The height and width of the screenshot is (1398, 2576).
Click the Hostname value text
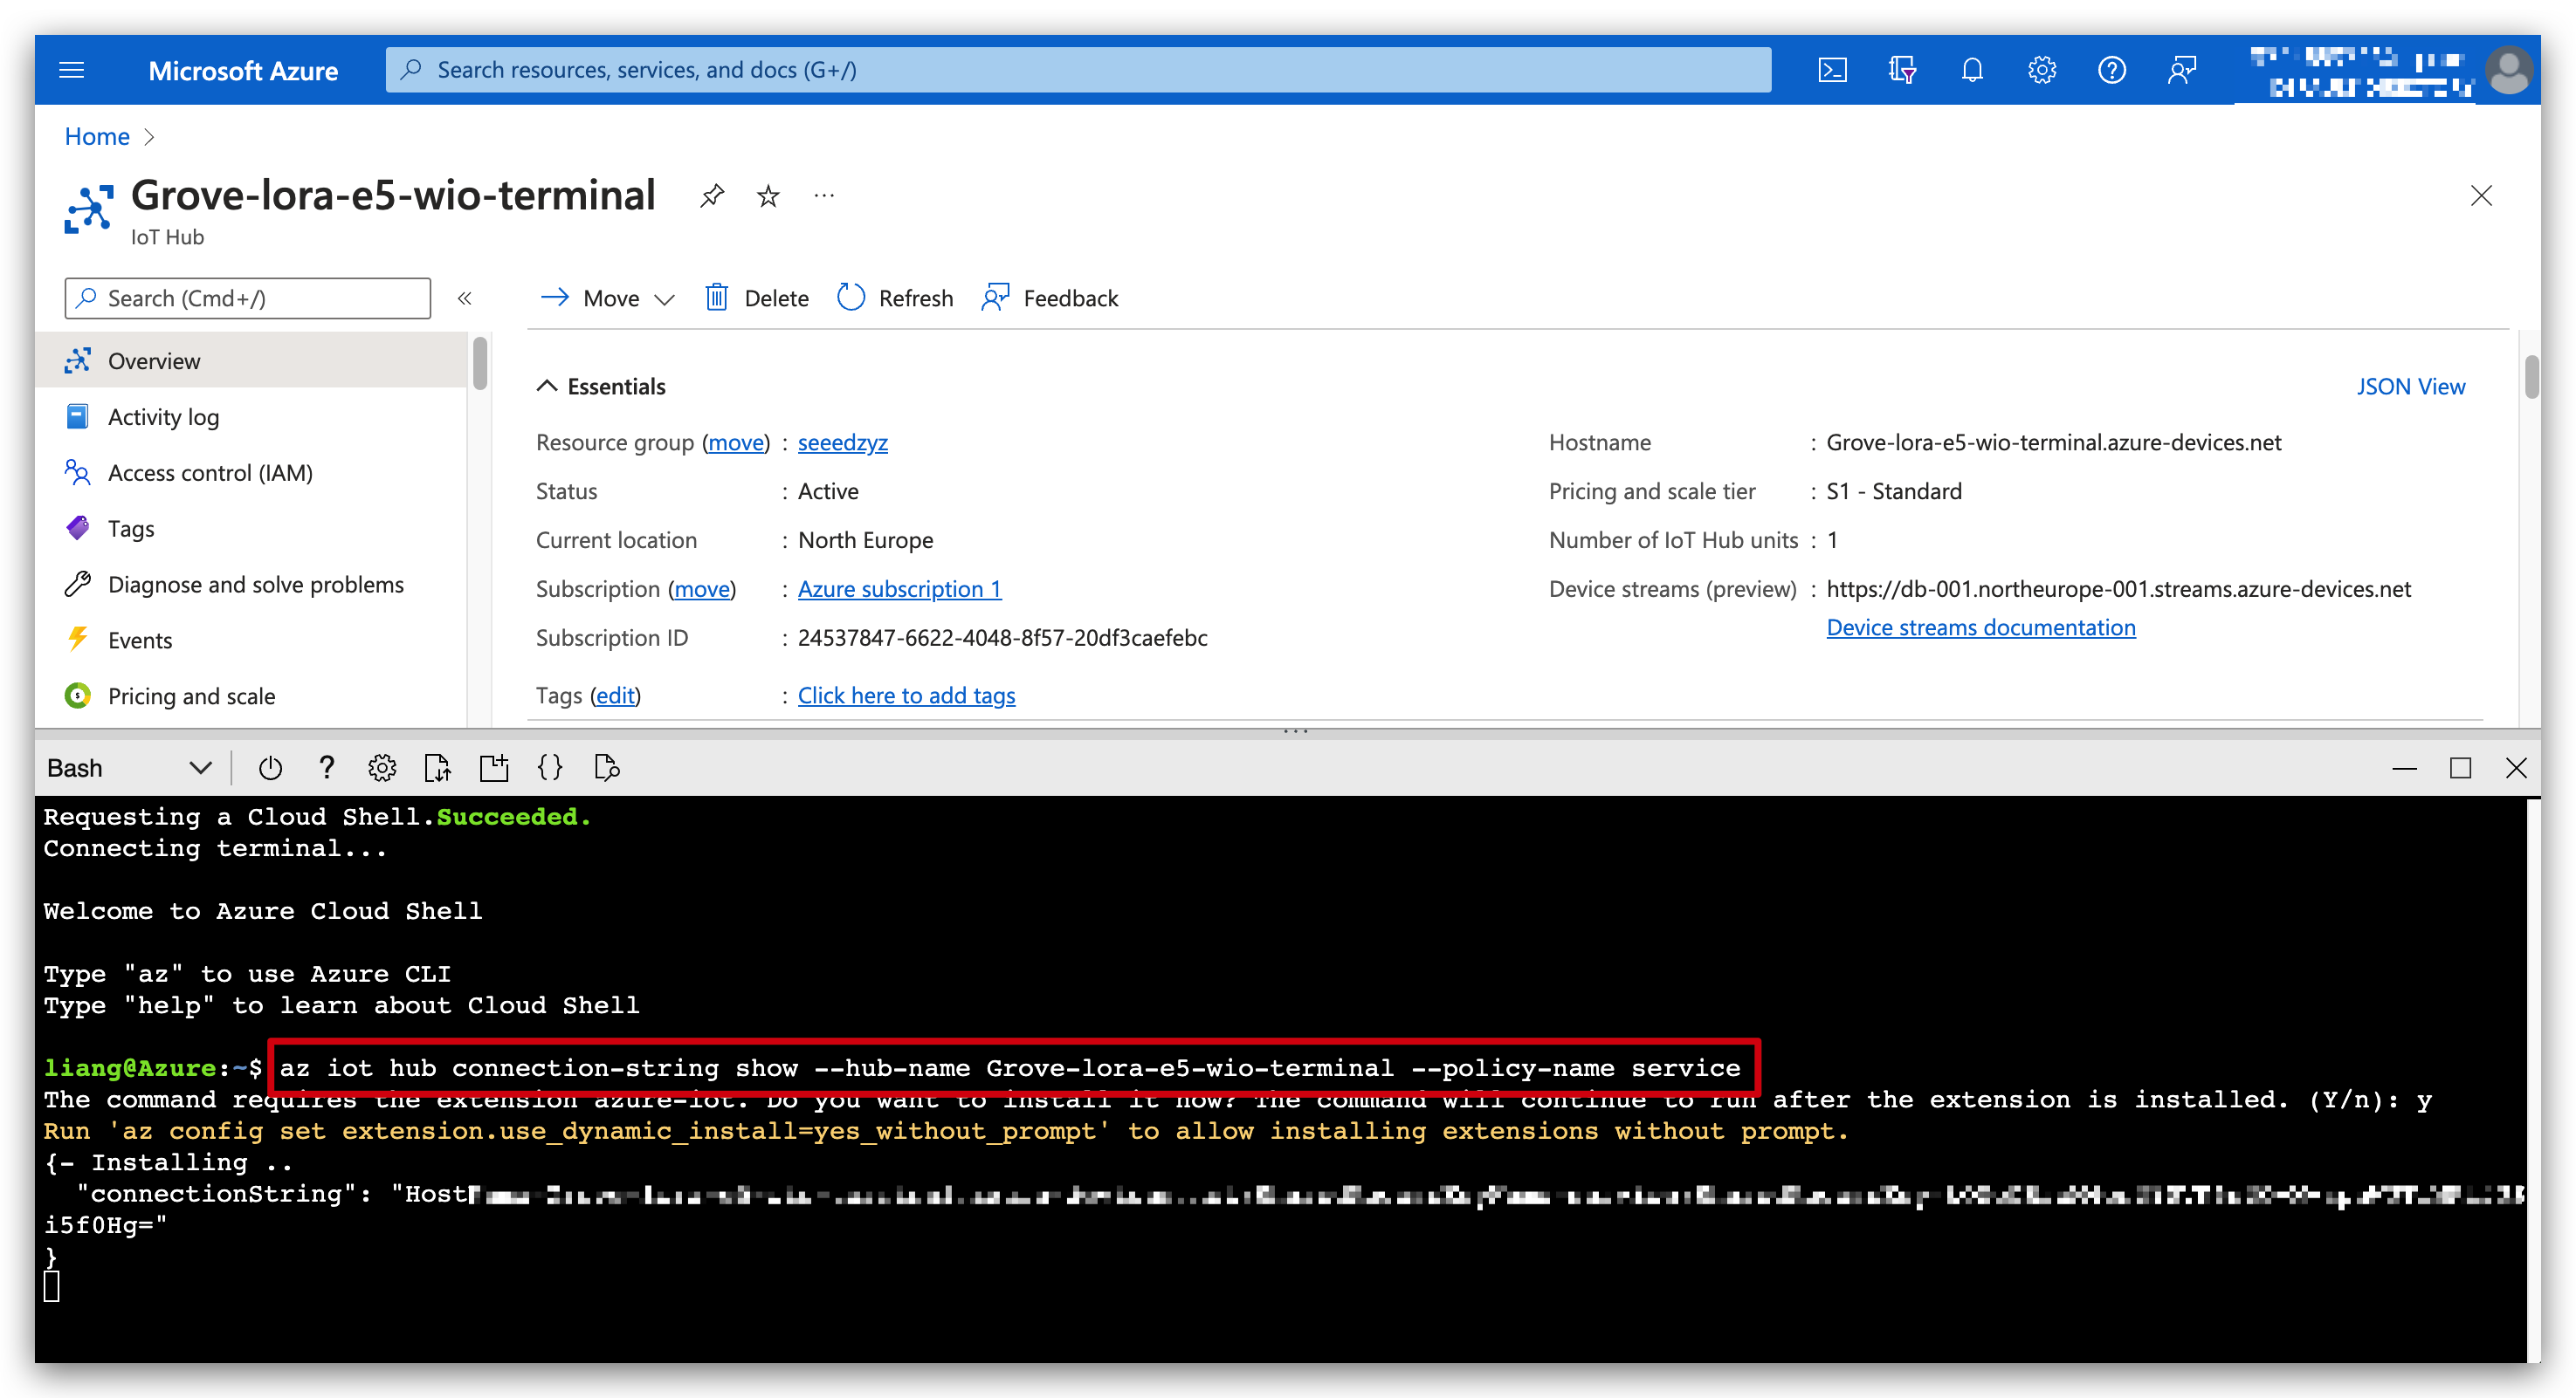coord(2053,442)
